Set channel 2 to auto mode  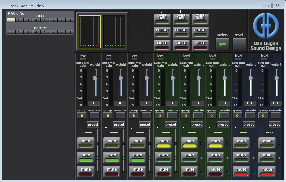point(112,157)
